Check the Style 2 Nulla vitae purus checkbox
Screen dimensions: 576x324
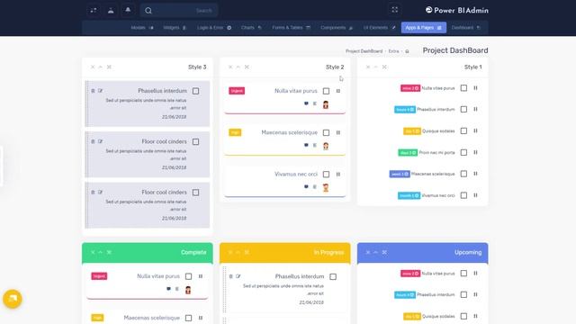pos(326,91)
